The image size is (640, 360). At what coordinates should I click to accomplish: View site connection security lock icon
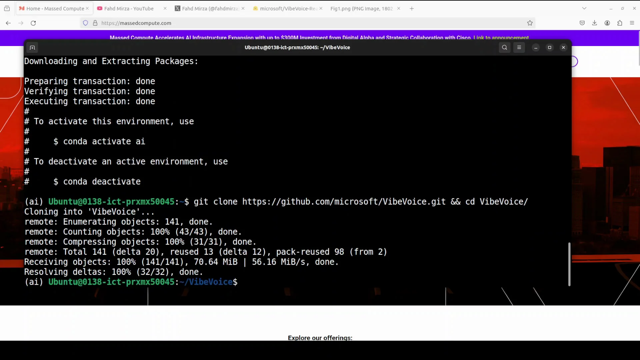[95, 23]
